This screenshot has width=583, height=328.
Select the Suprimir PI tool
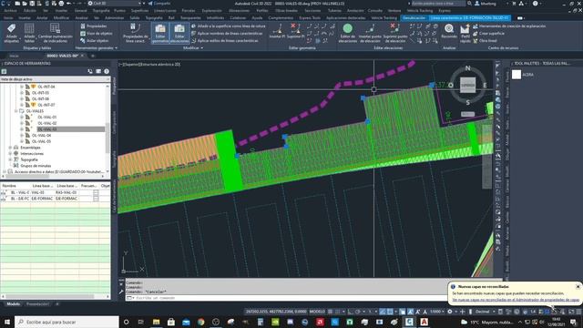[x=295, y=31]
